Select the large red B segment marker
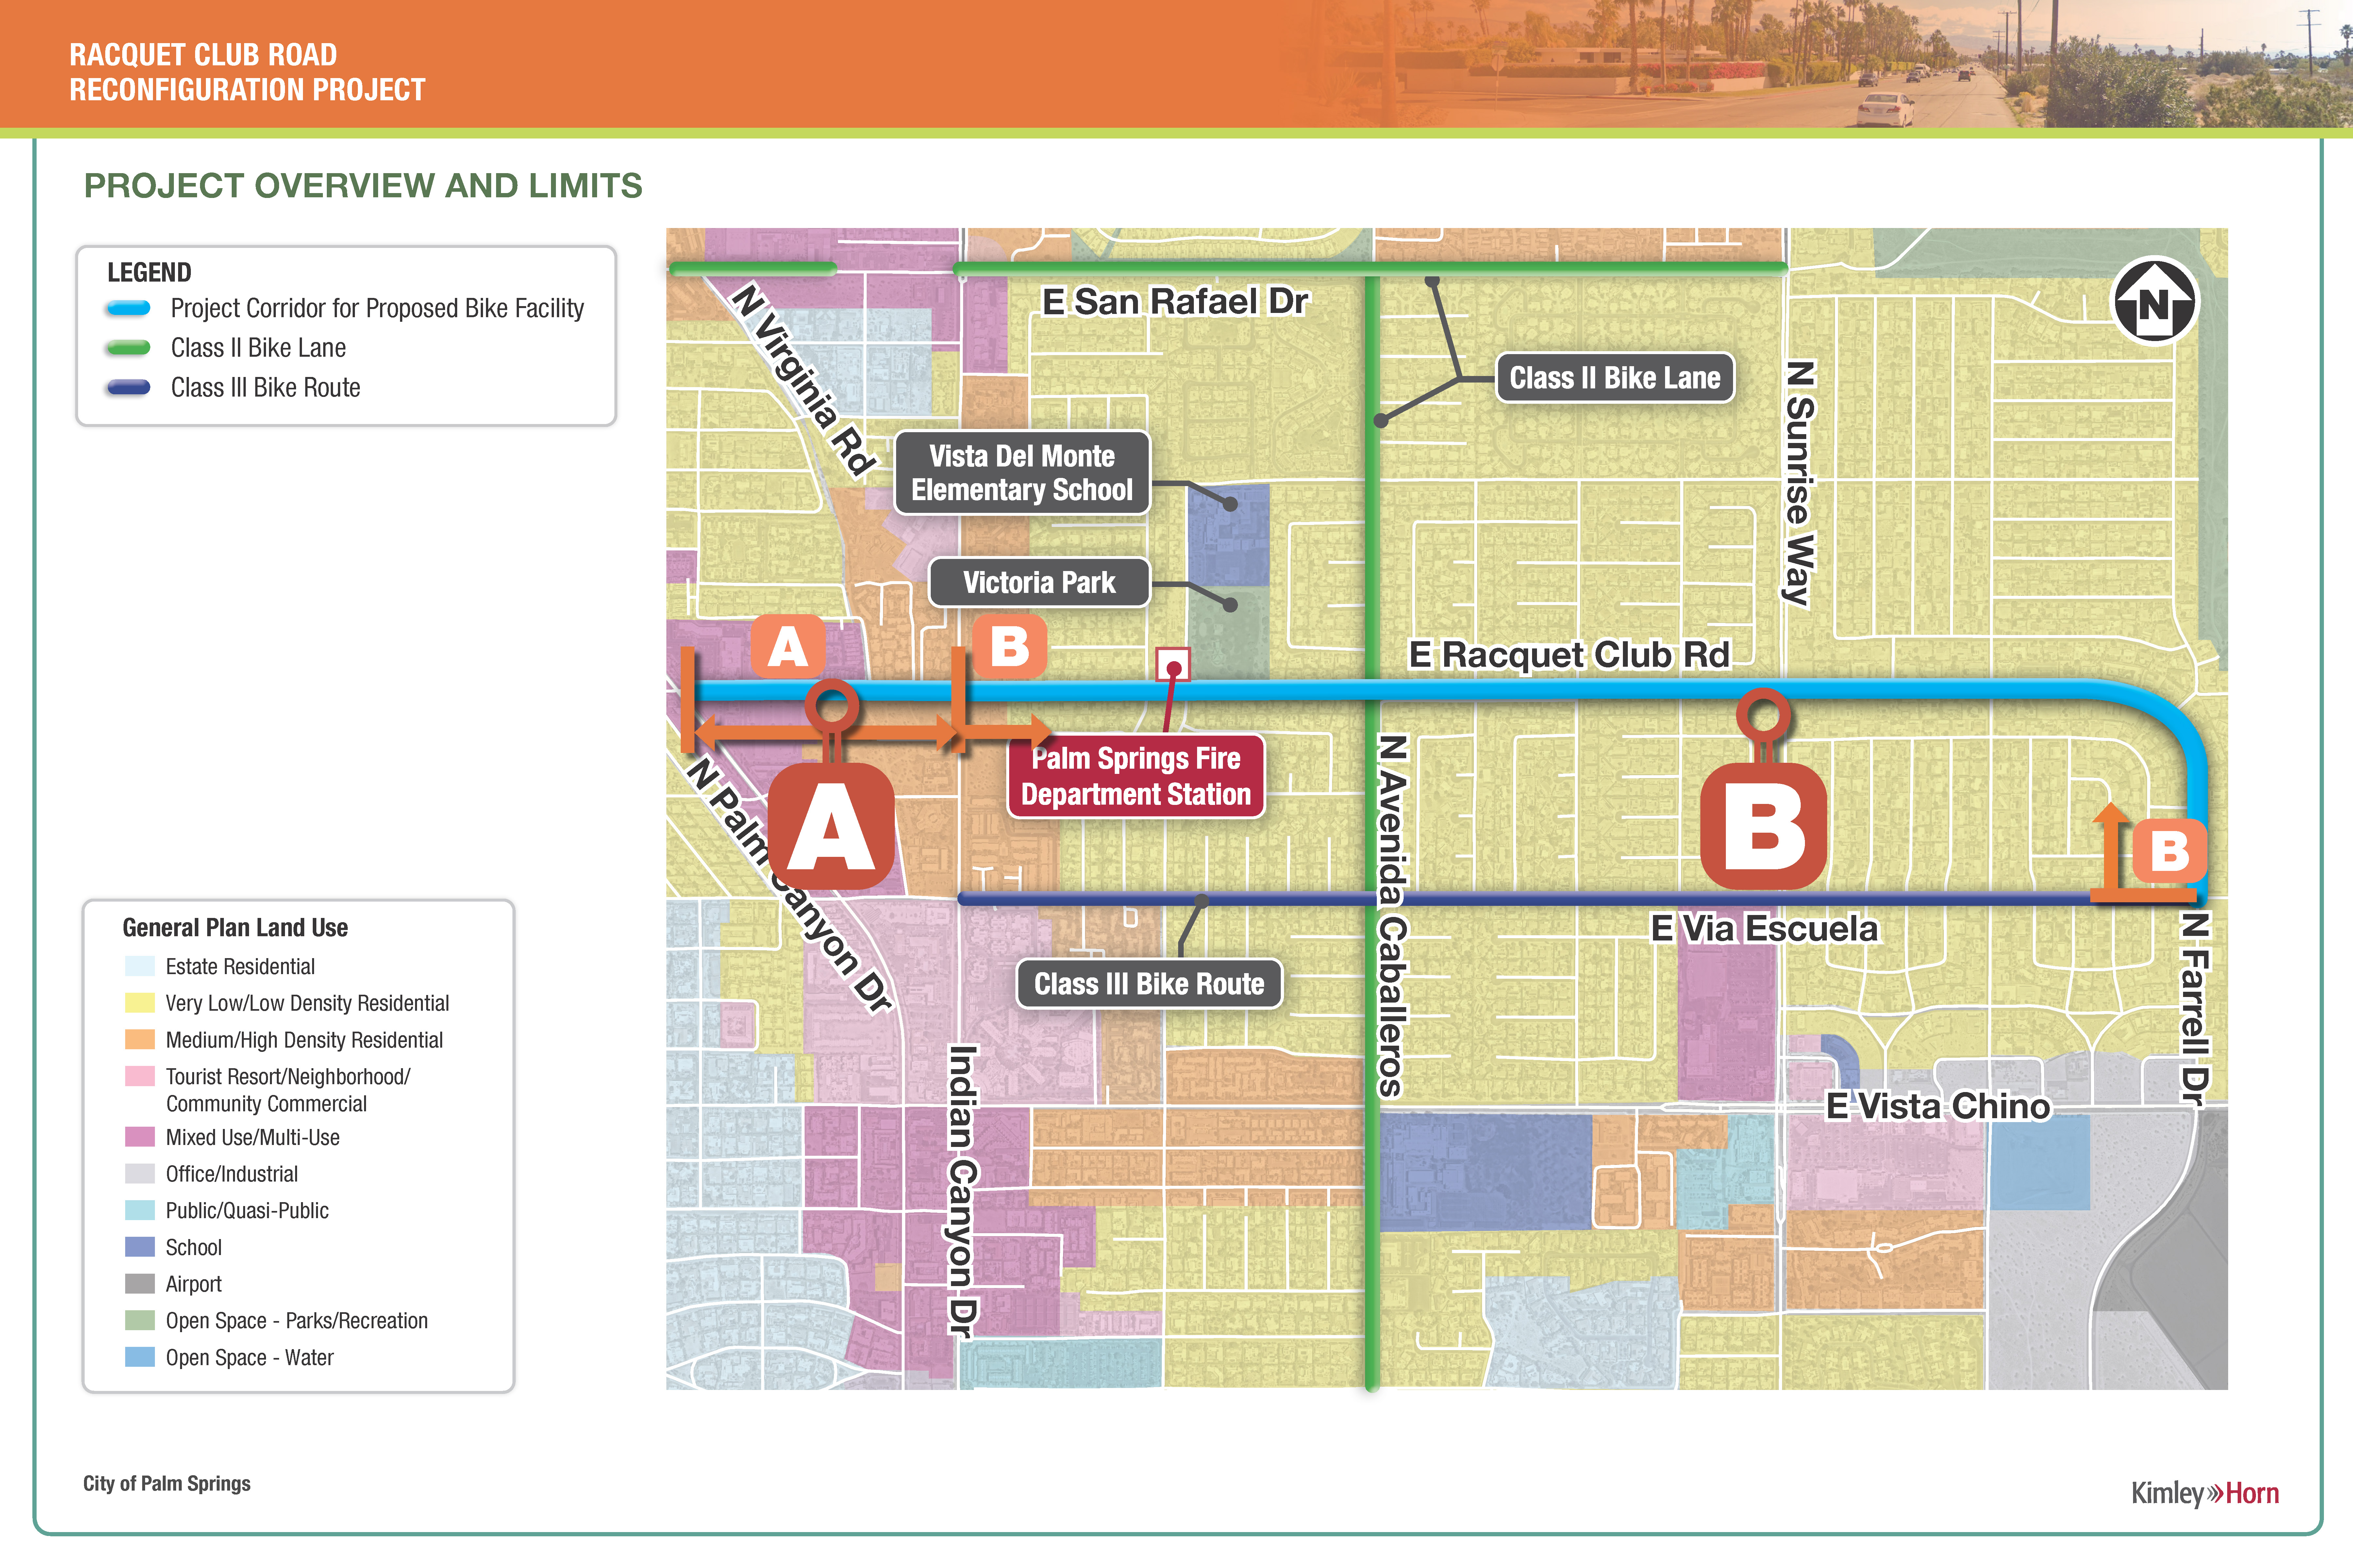This screenshot has width=2353, height=1568. point(1764,826)
